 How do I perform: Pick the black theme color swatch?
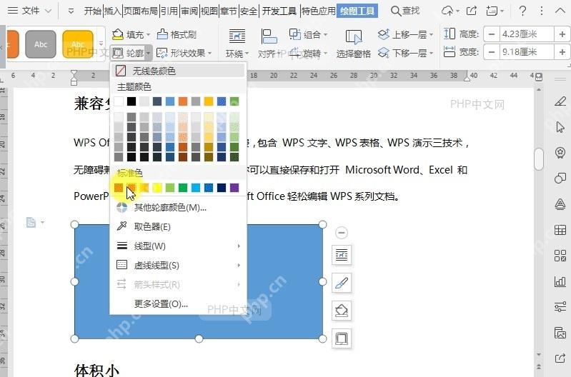[x=131, y=101]
